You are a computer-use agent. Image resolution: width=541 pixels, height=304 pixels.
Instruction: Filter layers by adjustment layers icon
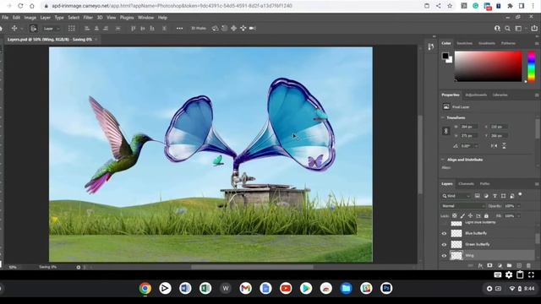(486, 196)
